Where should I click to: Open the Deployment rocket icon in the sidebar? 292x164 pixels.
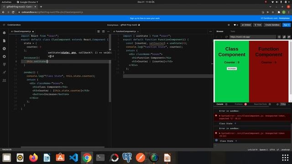4,72
